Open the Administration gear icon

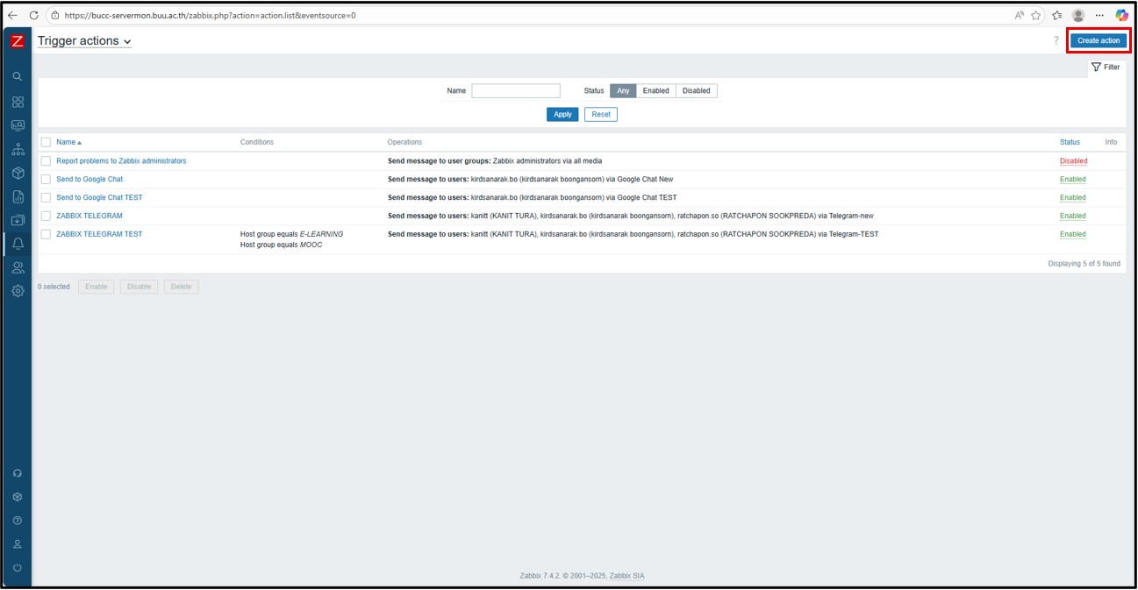tap(17, 291)
